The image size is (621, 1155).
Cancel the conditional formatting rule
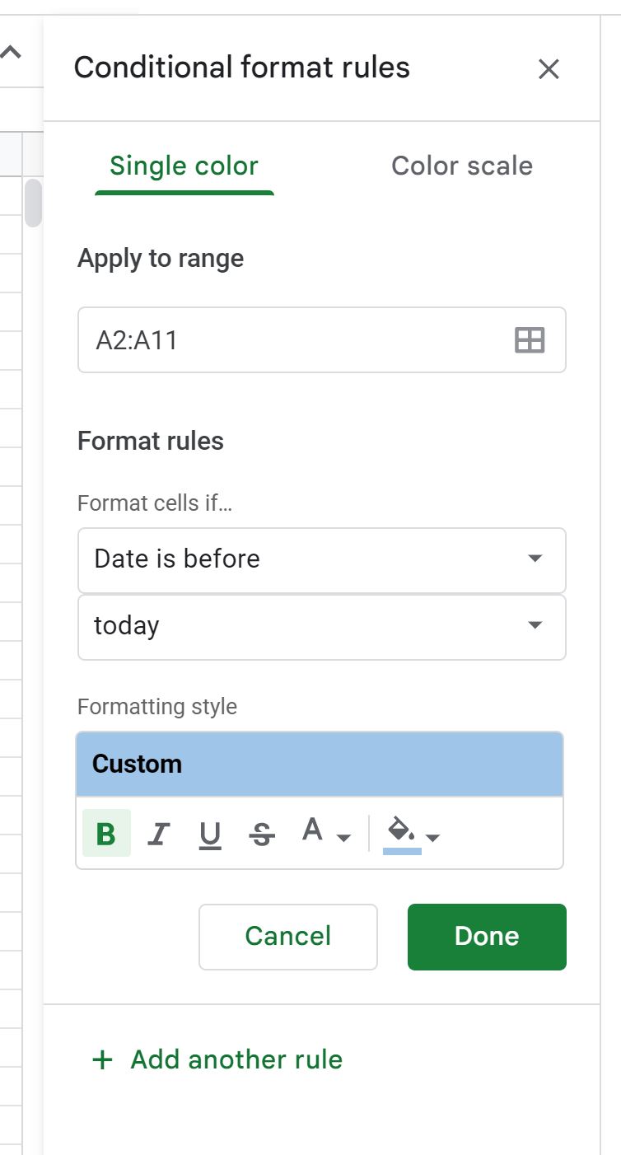click(x=287, y=936)
